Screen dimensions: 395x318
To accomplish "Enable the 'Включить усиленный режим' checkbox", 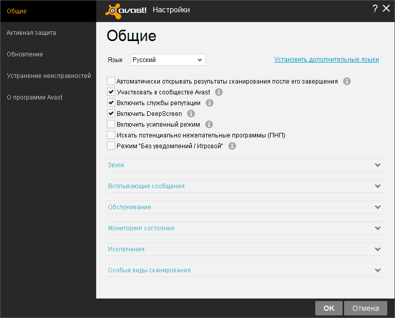I will click(111, 125).
